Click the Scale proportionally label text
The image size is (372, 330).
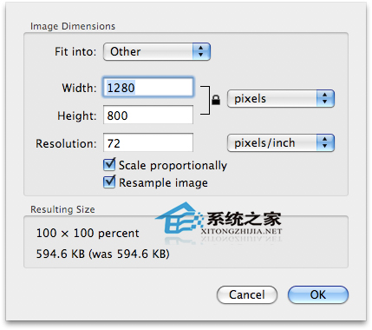point(173,166)
